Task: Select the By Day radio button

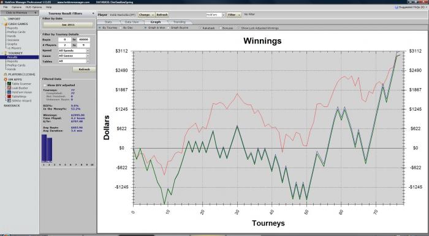Action: (121, 28)
